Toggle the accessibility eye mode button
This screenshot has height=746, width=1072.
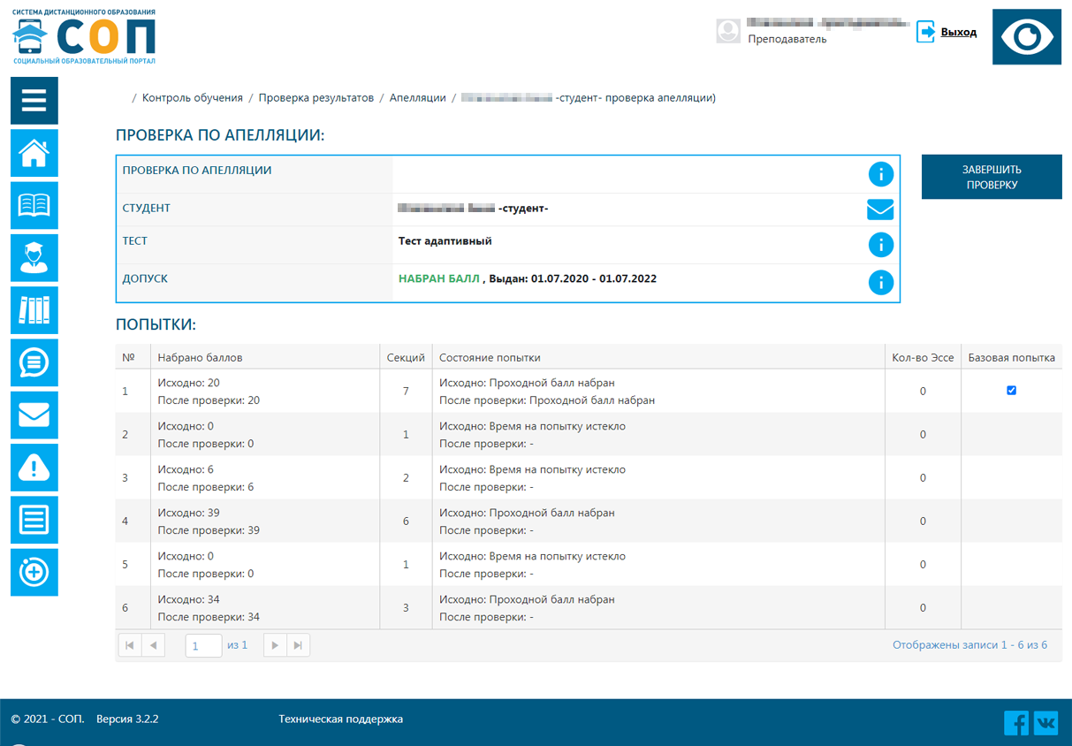(1026, 37)
